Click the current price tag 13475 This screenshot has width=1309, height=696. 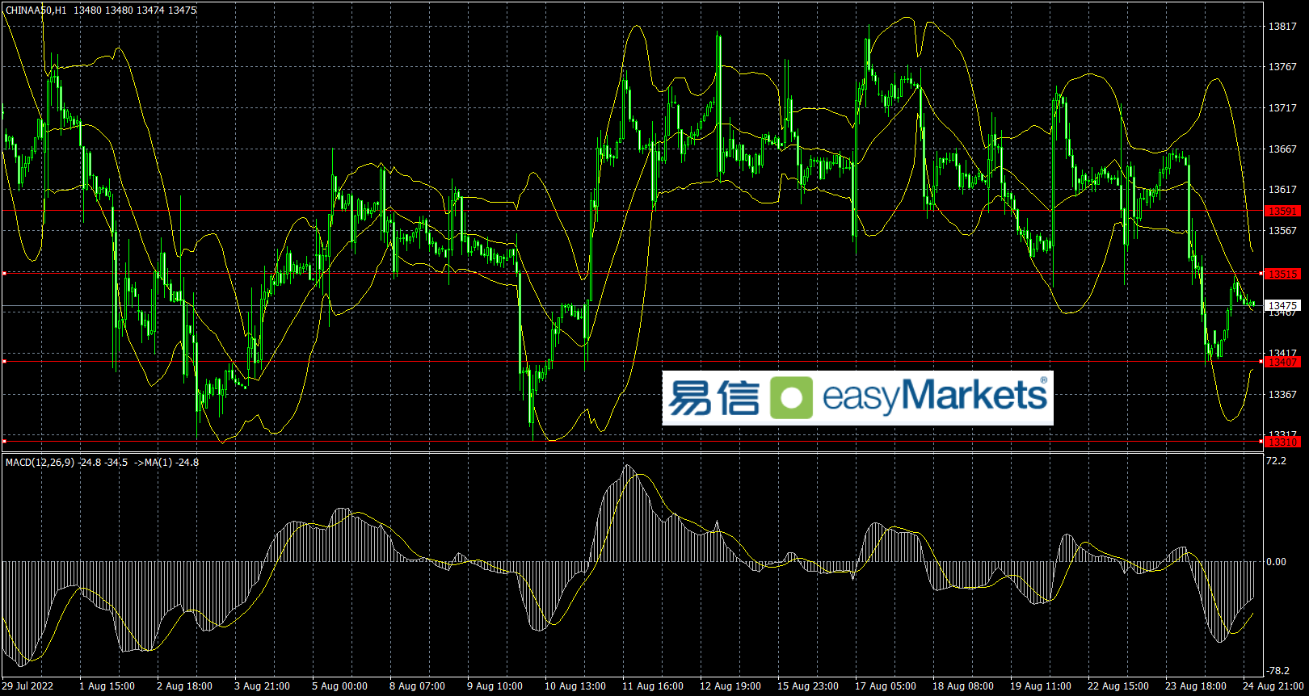[1282, 305]
